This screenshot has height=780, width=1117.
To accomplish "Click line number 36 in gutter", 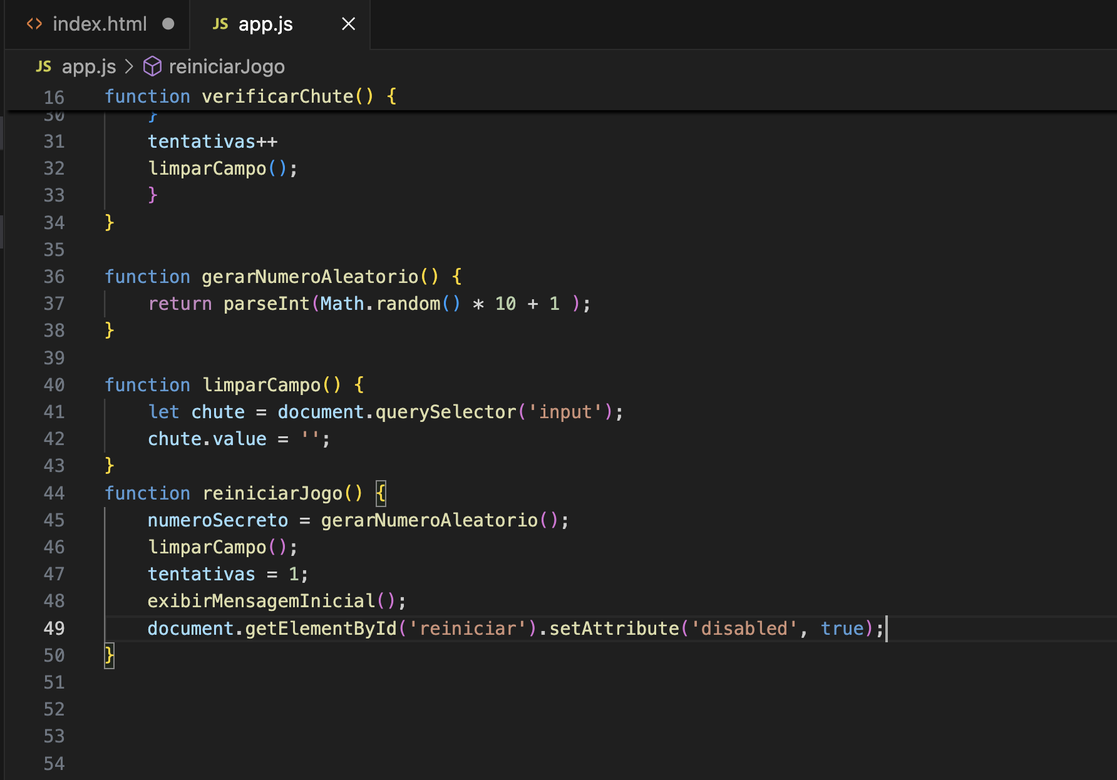I will [54, 277].
